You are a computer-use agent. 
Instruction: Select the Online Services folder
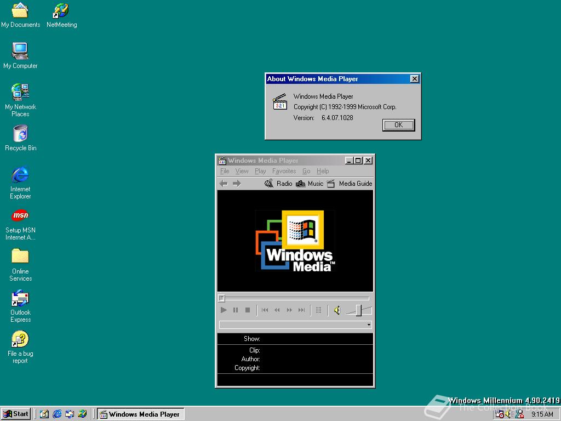[x=20, y=265]
